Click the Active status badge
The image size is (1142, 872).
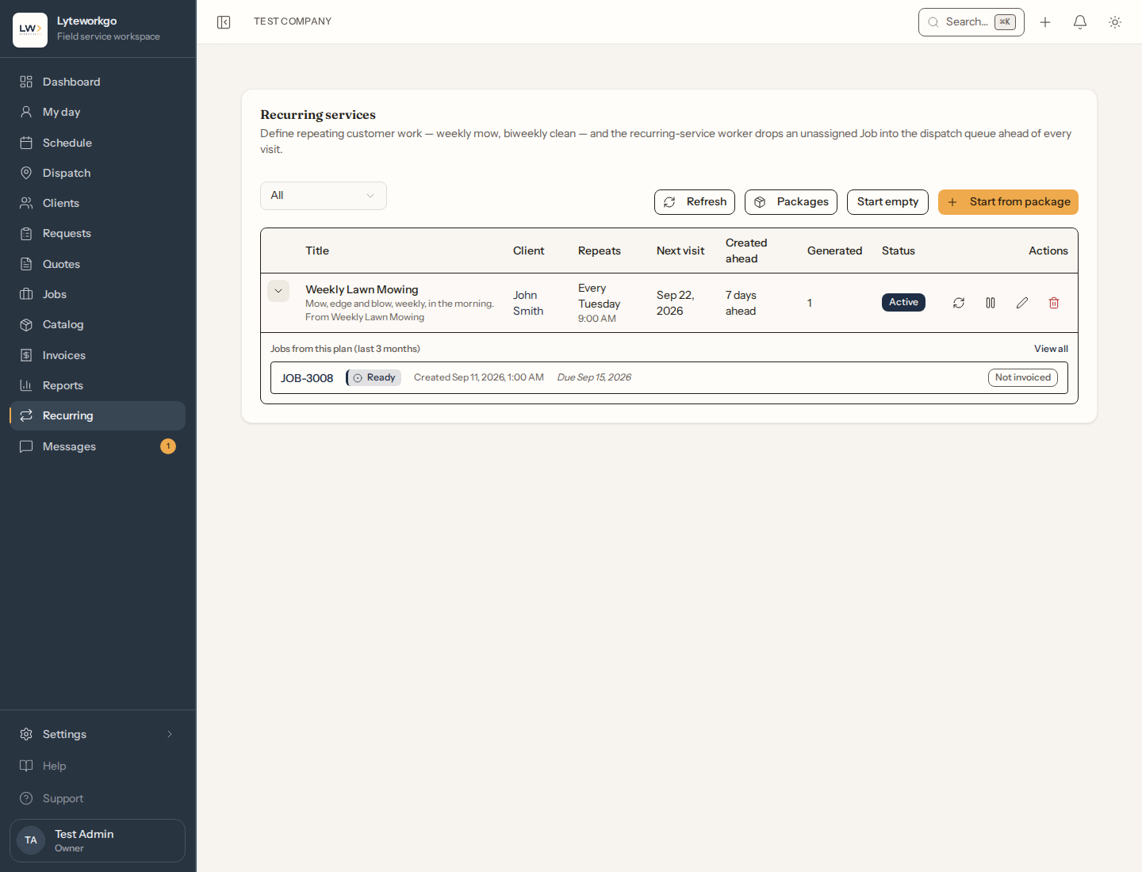(903, 302)
